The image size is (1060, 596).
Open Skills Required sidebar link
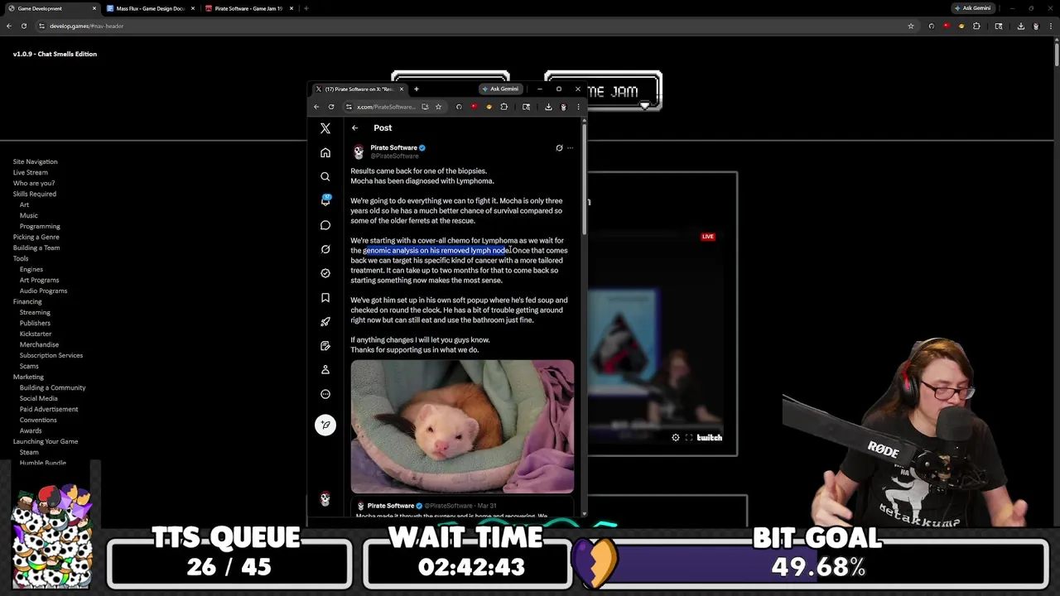point(34,194)
